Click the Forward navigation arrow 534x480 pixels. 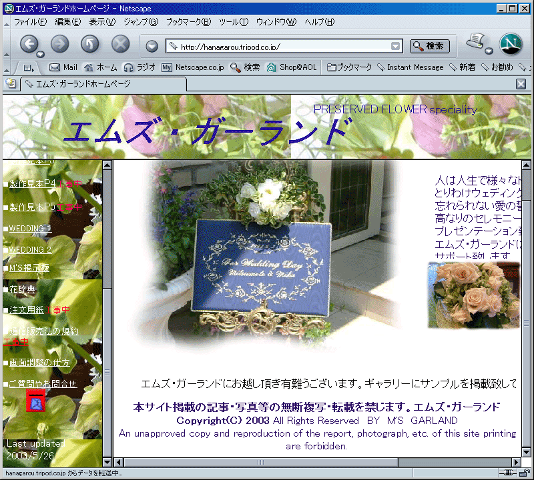(x=59, y=44)
